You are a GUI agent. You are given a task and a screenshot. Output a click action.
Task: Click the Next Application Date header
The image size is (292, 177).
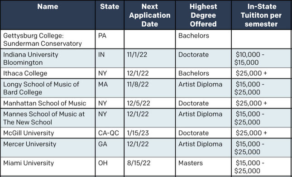[150, 15]
